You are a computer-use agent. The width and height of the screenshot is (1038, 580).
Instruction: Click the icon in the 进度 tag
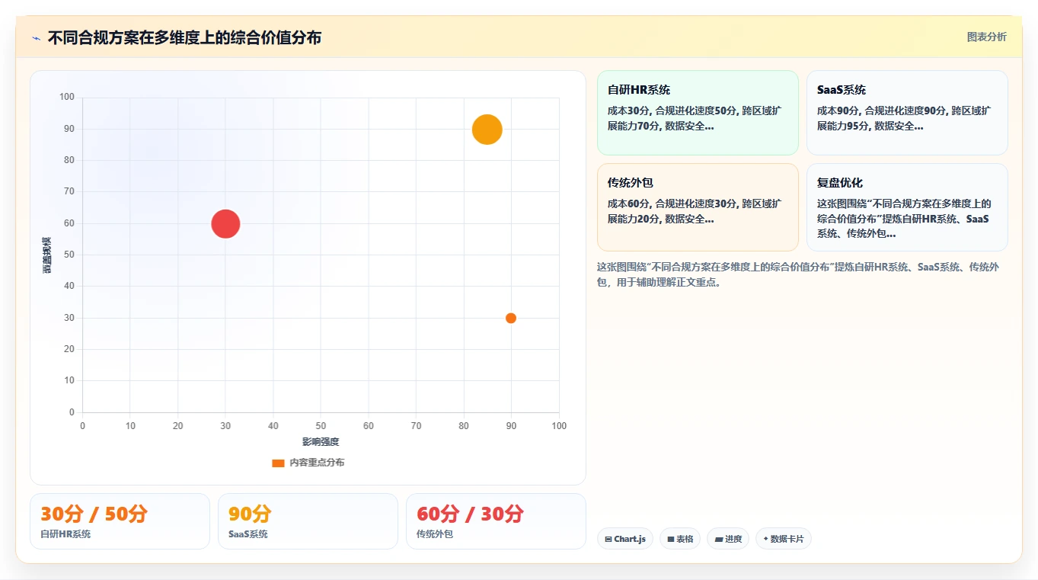point(719,539)
